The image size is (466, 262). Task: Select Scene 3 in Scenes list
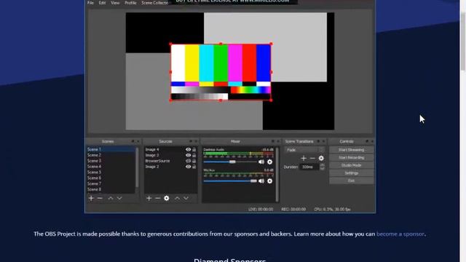tap(111, 161)
